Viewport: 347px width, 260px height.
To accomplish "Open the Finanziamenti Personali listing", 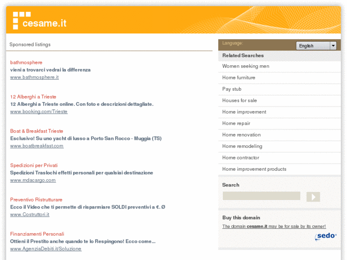I will coord(37,234).
